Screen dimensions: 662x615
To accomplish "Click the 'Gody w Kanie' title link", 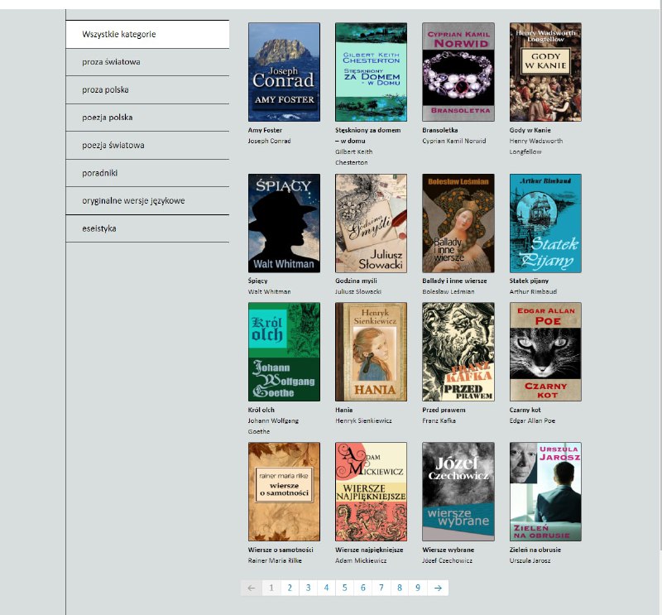I will [x=530, y=130].
